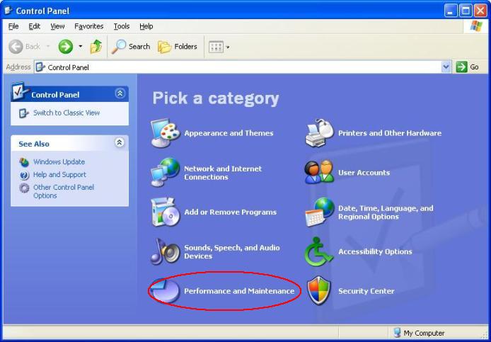Click the Back toolbar button
The height and width of the screenshot is (342, 491).
click(25, 47)
